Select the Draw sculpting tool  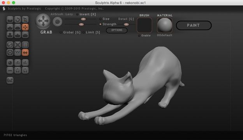pos(10,27)
